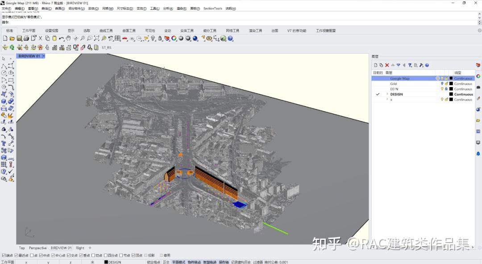Expand the DESIGN layer tree

pos(387,94)
